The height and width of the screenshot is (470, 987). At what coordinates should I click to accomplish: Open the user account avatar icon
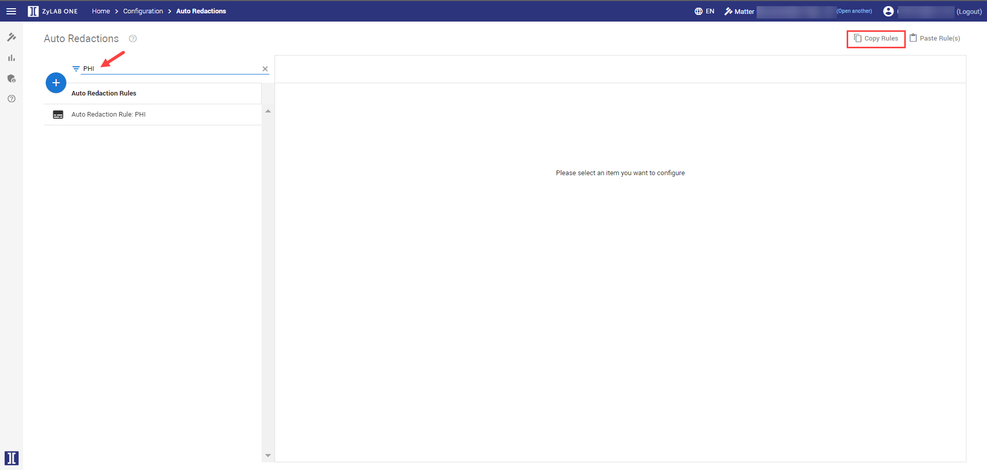pyautogui.click(x=888, y=11)
